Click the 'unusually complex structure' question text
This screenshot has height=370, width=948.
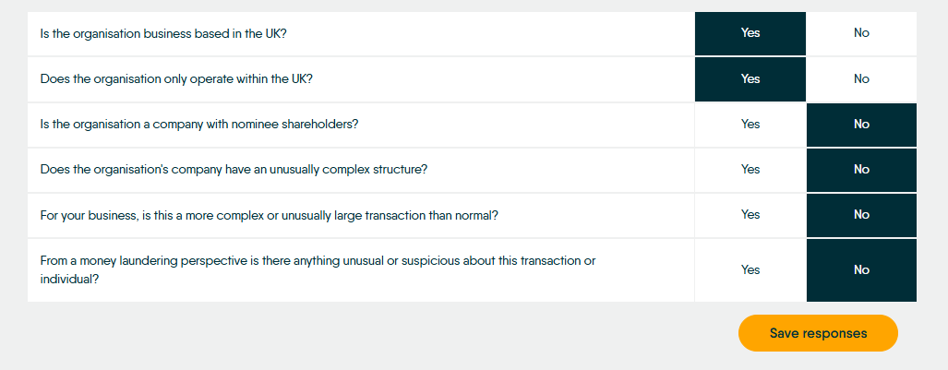[x=234, y=170]
